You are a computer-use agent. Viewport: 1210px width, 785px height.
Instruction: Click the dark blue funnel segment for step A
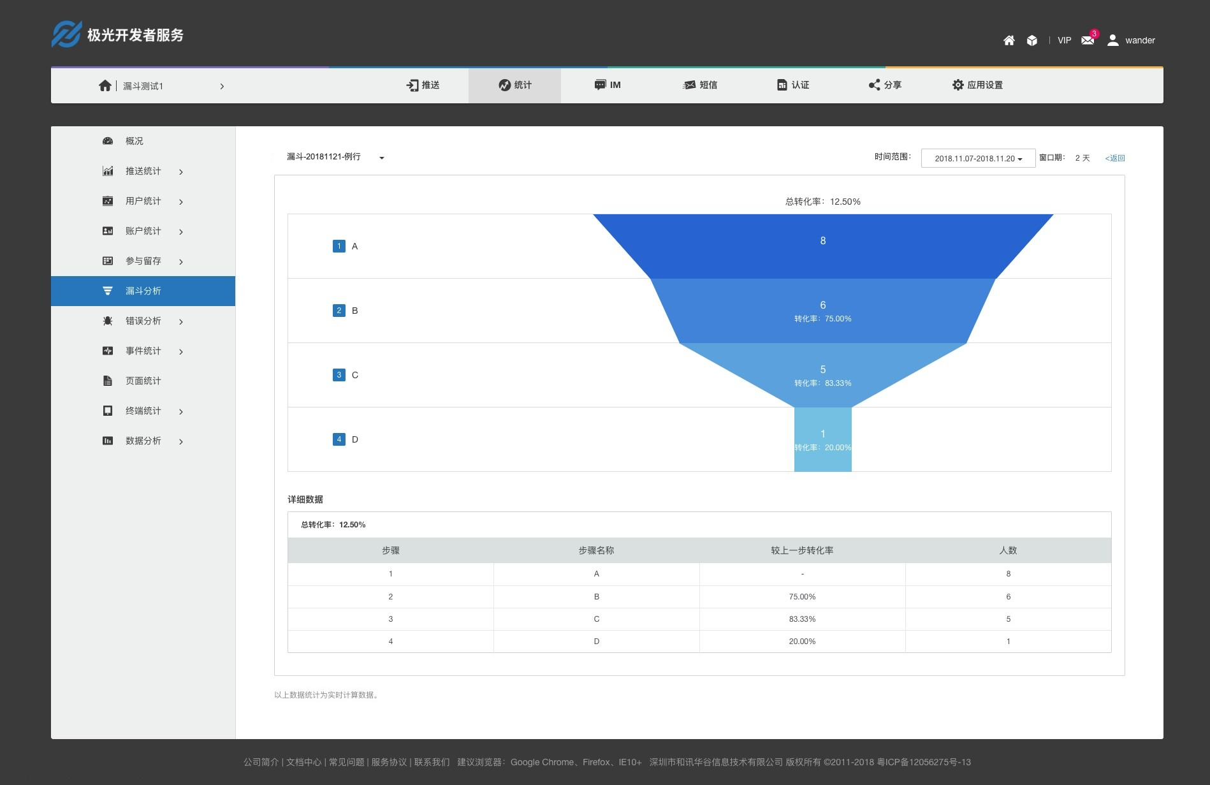click(822, 246)
